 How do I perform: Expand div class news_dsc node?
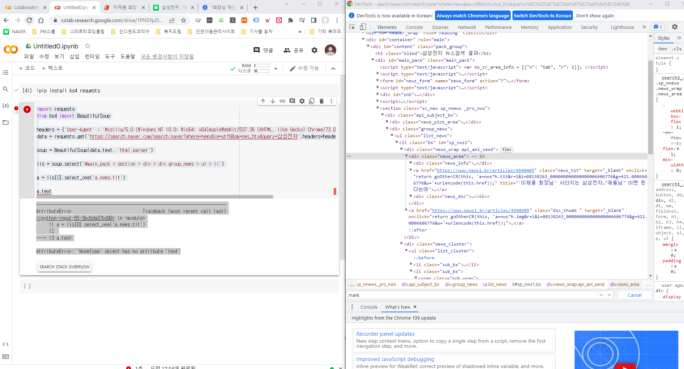pos(411,196)
